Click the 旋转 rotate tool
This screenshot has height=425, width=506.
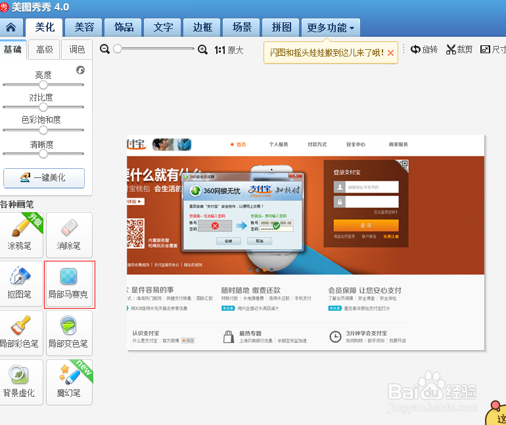point(424,49)
